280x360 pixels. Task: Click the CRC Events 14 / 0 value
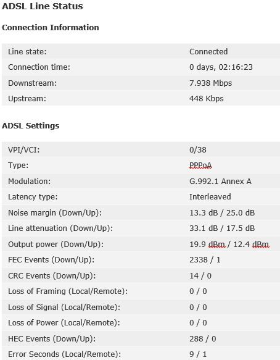click(200, 276)
